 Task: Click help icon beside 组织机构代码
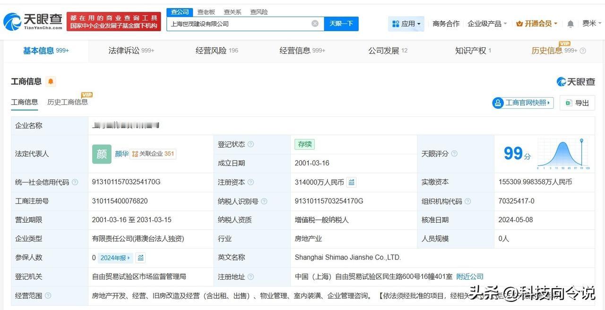(x=467, y=201)
